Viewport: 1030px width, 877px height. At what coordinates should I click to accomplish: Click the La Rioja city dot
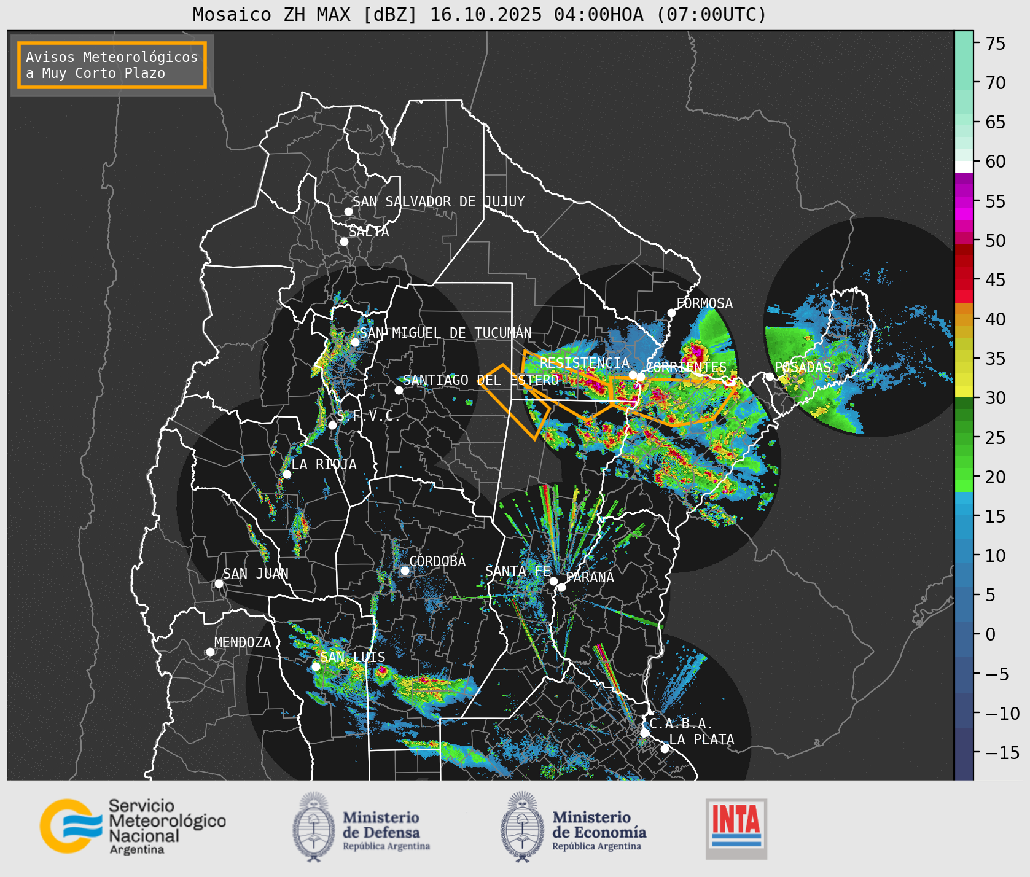click(x=287, y=474)
